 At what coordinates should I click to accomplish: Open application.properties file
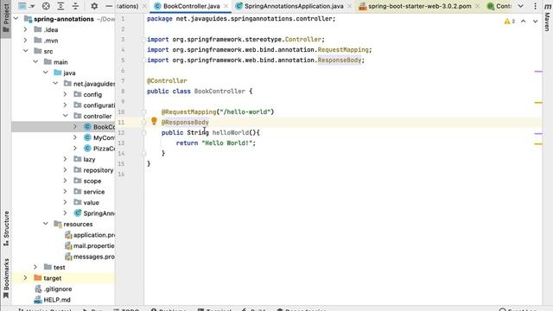pos(90,235)
